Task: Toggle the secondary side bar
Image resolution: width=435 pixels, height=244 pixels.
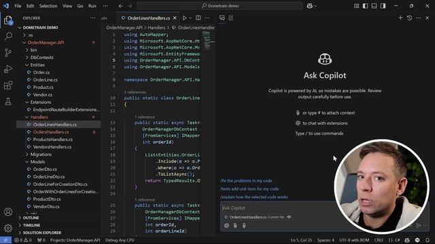Action: [383, 6]
